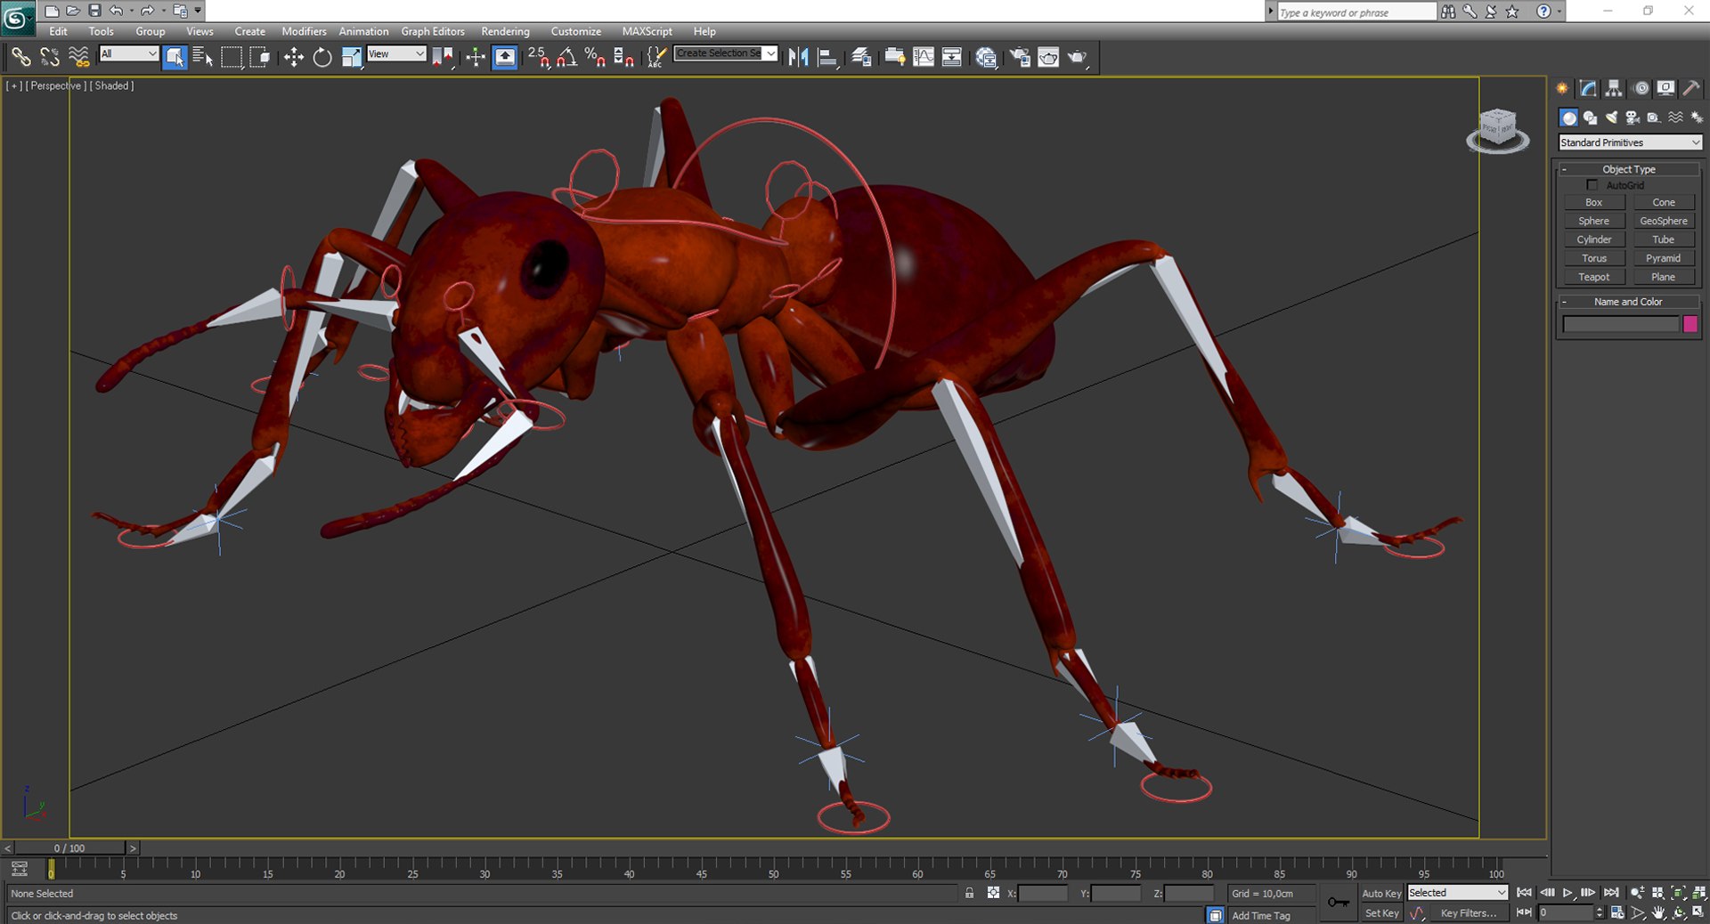Click the object color swatch

click(x=1690, y=325)
